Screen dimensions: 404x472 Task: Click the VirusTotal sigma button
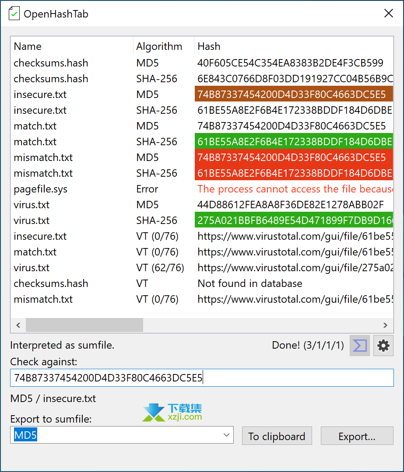click(360, 346)
